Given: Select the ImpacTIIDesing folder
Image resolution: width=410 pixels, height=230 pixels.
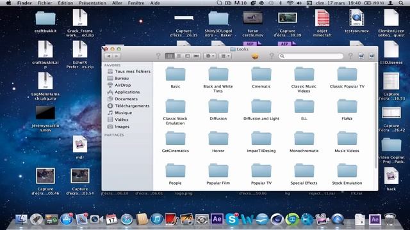Looking at the screenshot, I should pos(261,139).
